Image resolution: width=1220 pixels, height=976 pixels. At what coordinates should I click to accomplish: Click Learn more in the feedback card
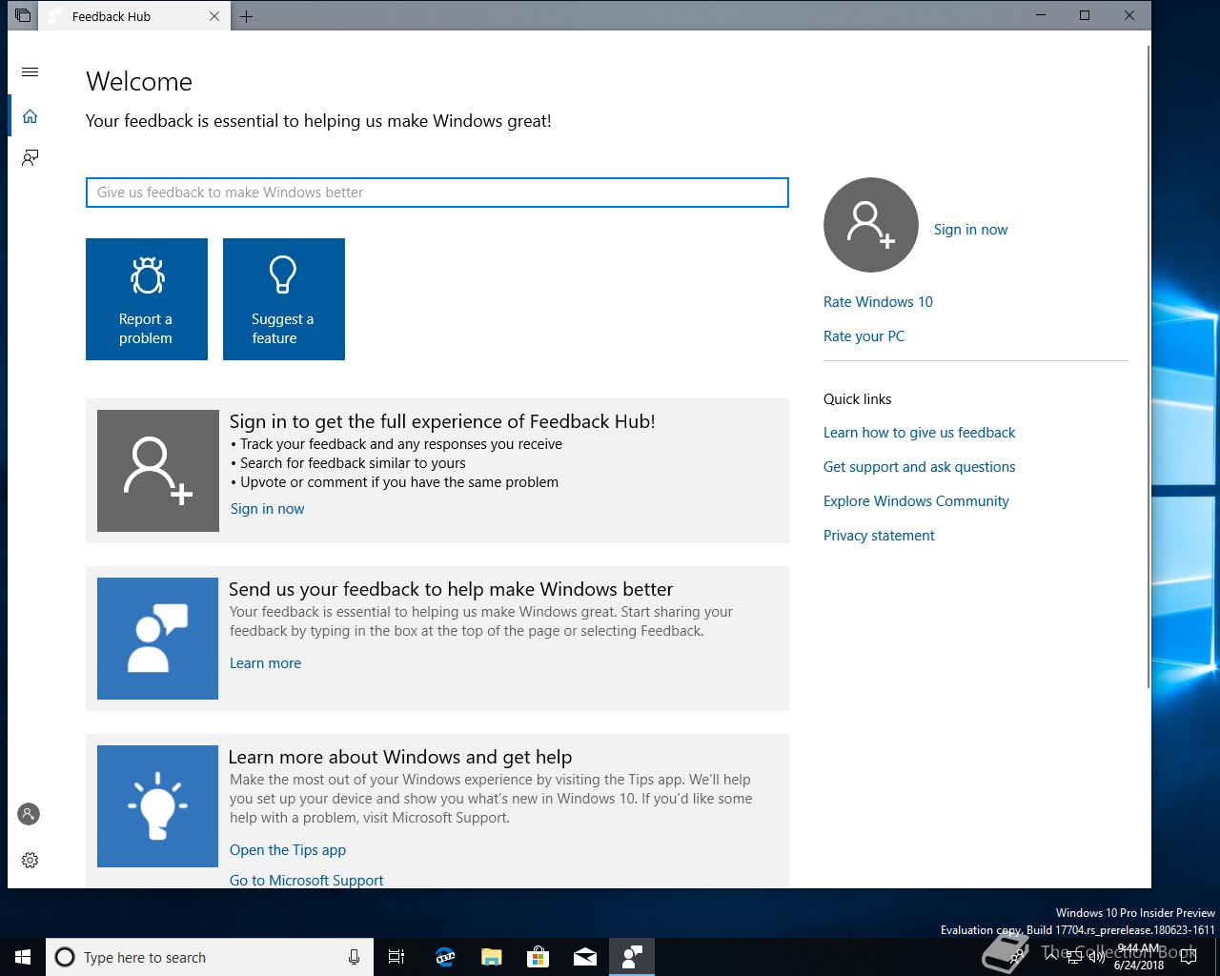coord(265,663)
